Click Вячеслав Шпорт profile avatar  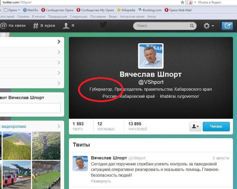point(151,56)
